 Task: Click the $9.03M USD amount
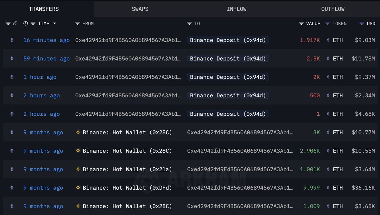(365, 40)
